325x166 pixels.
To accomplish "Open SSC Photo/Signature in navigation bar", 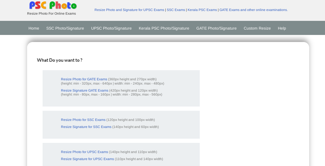I will [x=65, y=28].
